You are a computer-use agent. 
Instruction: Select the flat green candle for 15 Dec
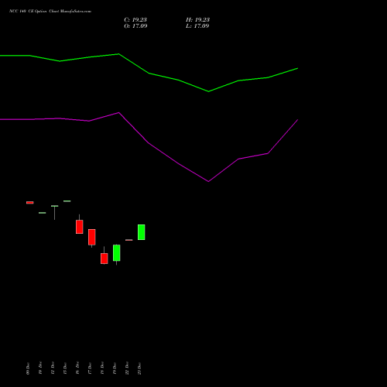67,201
